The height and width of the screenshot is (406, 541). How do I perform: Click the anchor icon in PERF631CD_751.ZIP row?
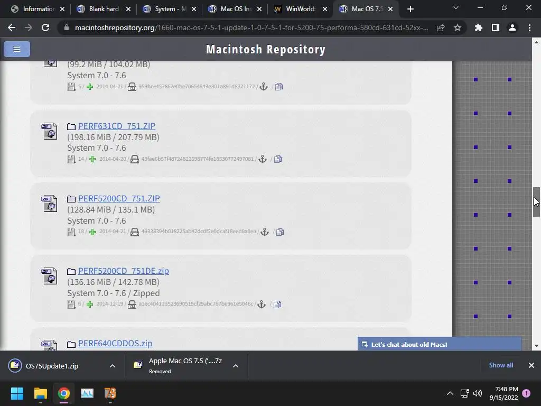coord(263,159)
